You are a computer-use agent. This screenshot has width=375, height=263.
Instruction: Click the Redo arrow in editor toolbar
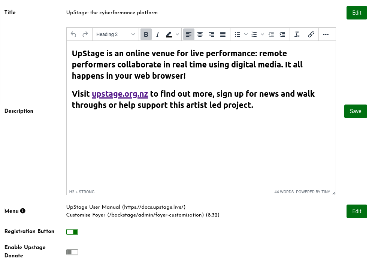click(x=85, y=34)
